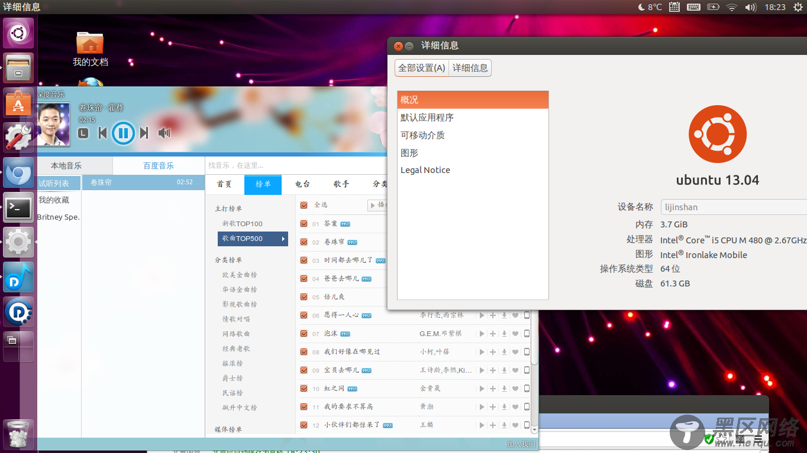Play song 11 我的要求不算高
Screen dimensions: 807x453
(x=482, y=407)
